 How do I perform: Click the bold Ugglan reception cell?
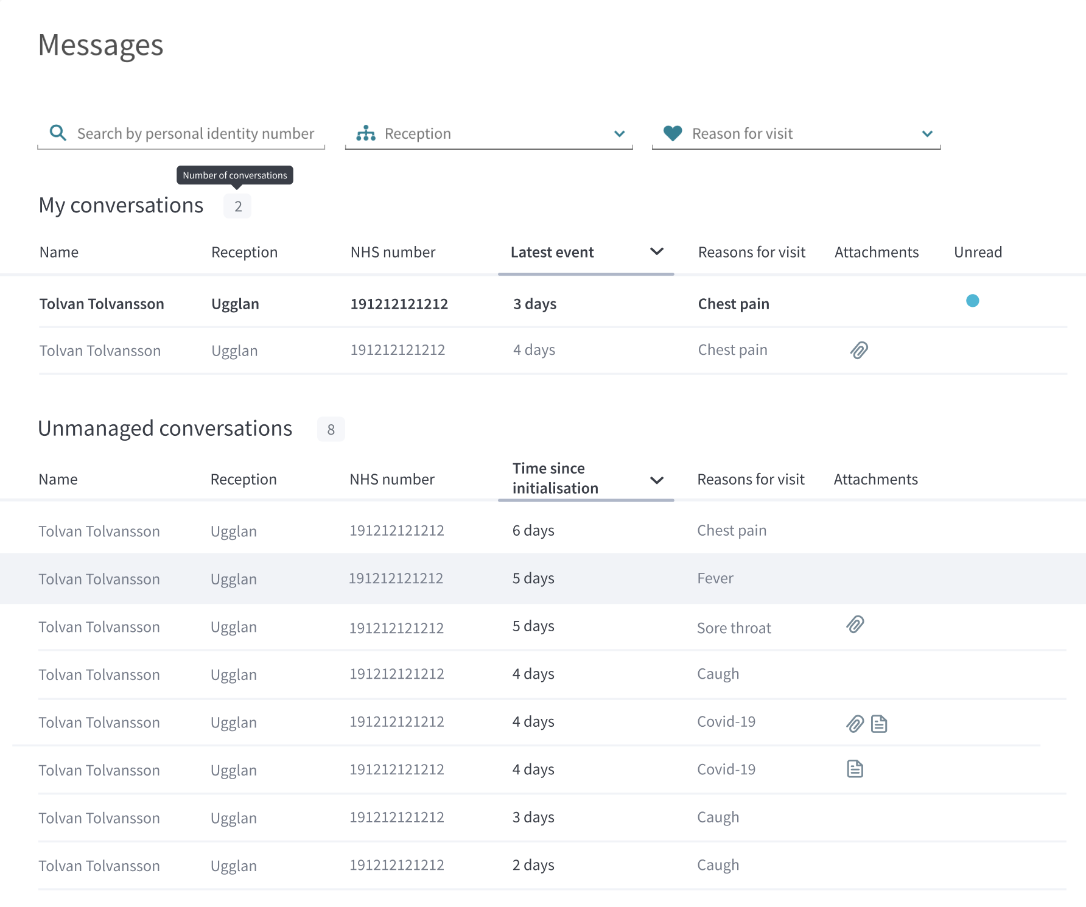pyautogui.click(x=235, y=304)
